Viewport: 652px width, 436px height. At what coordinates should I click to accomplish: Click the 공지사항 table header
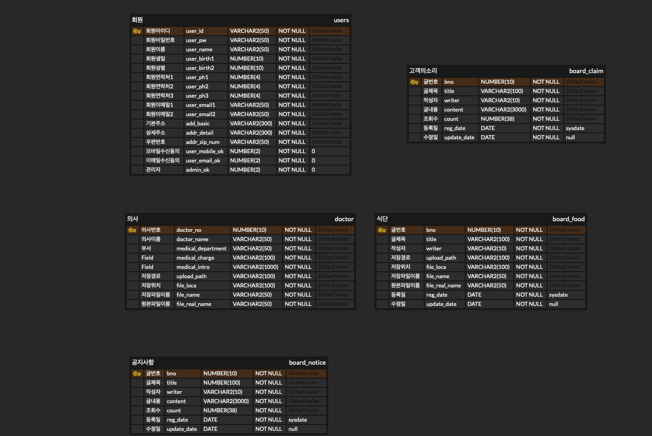coord(142,362)
